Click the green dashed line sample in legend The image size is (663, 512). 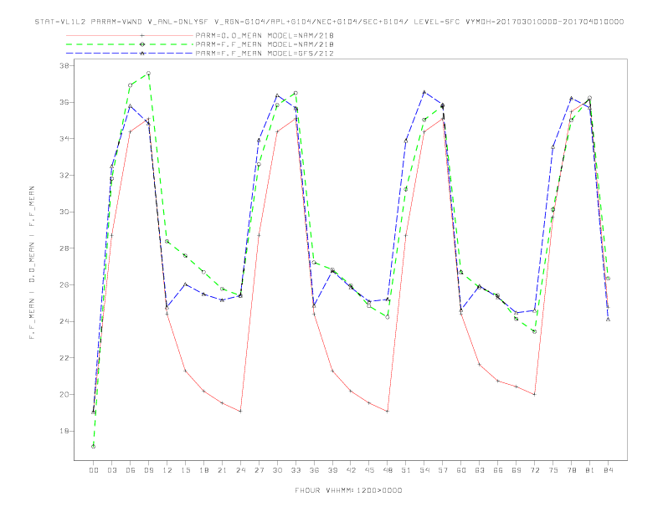pos(130,44)
